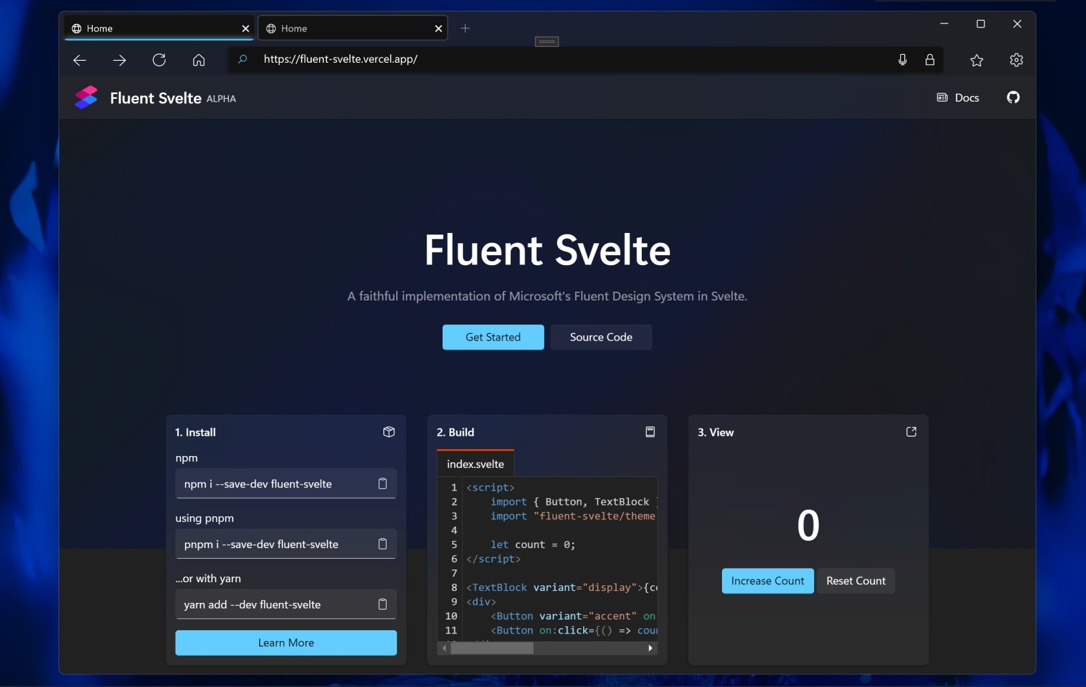The width and height of the screenshot is (1086, 687).
Task: Click the '2. Build' heading
Action: 456,432
